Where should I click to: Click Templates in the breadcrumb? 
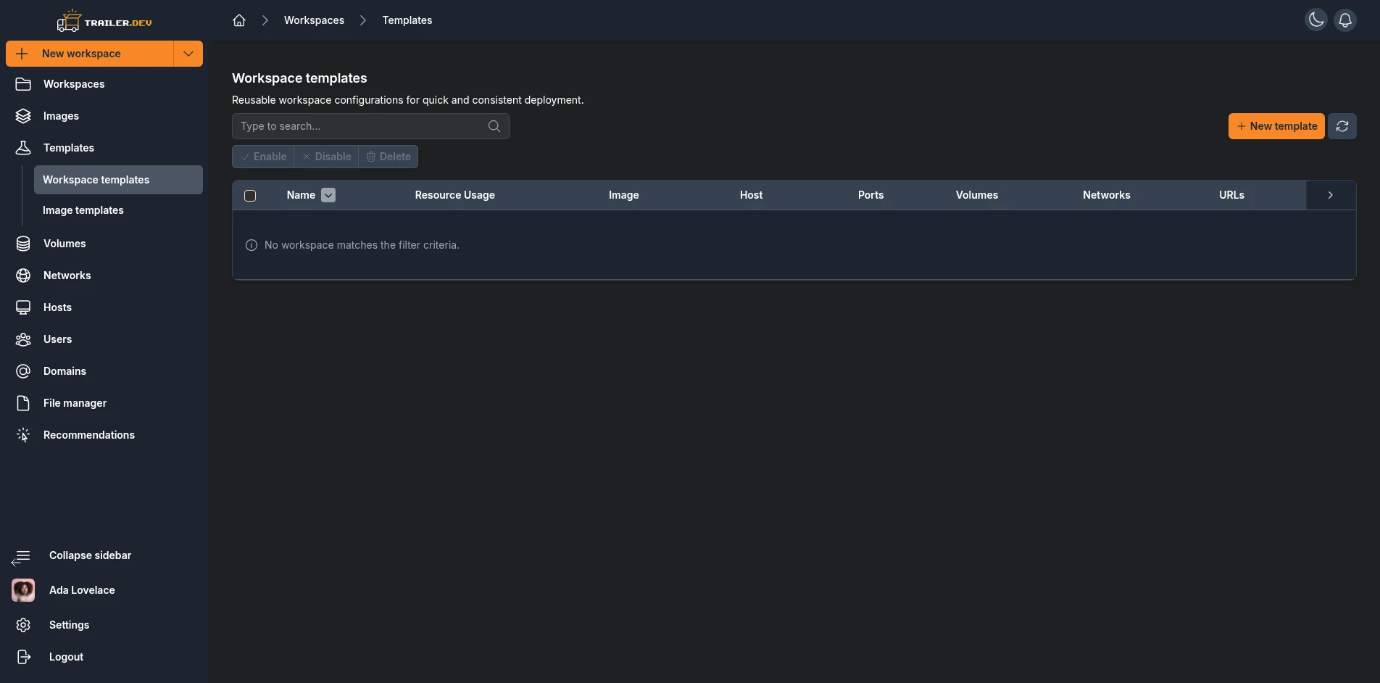(x=407, y=20)
